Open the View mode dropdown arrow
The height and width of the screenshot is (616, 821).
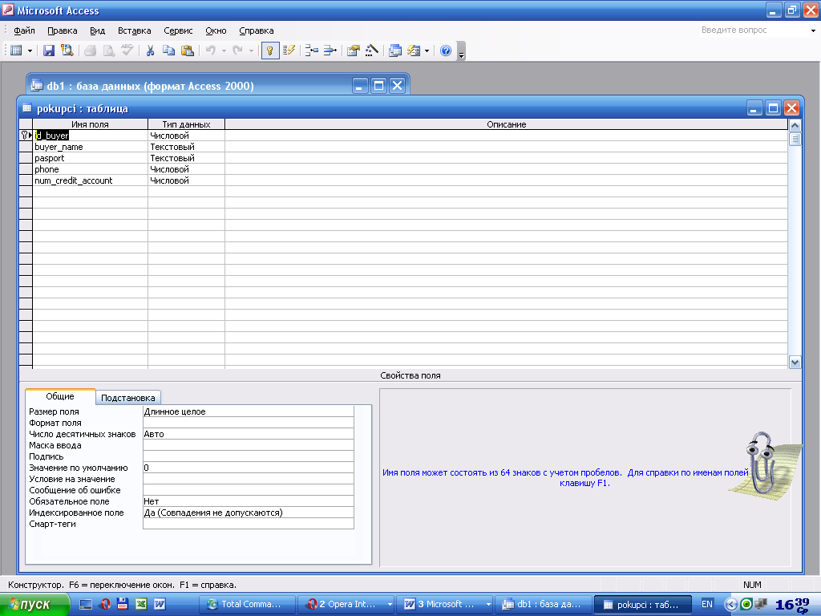[x=30, y=51]
